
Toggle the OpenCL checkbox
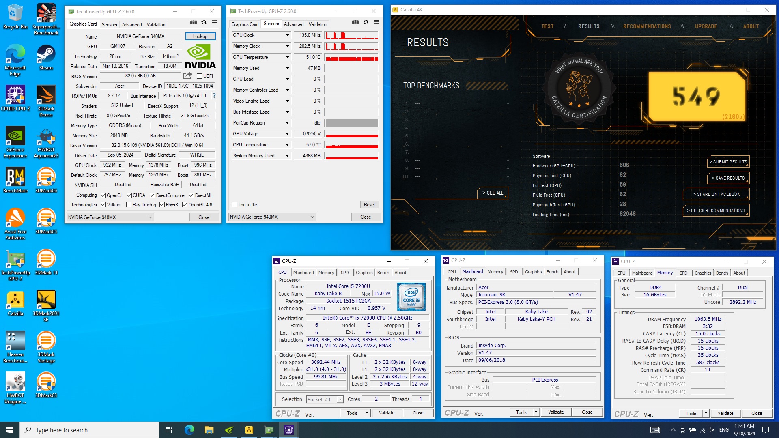point(103,195)
